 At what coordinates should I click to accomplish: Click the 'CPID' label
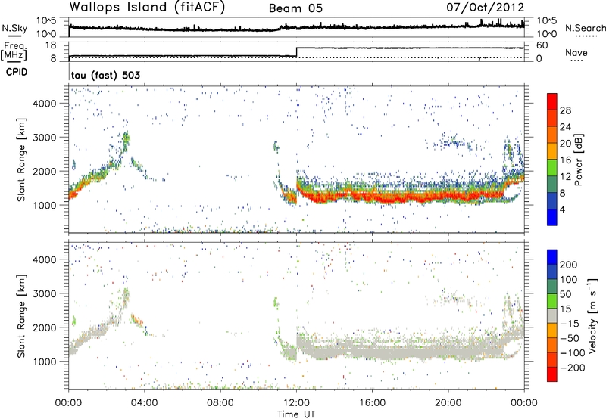coord(17,72)
